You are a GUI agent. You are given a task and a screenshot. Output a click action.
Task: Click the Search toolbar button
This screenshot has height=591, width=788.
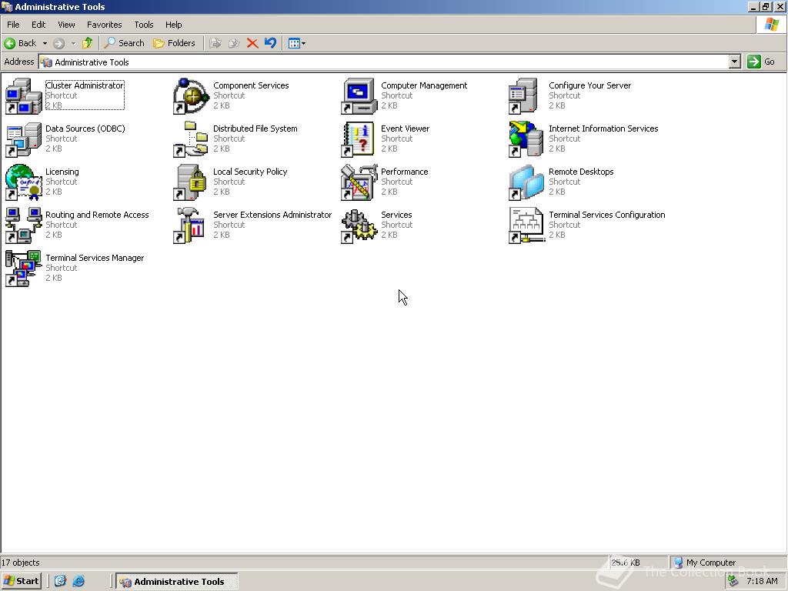pyautogui.click(x=124, y=43)
